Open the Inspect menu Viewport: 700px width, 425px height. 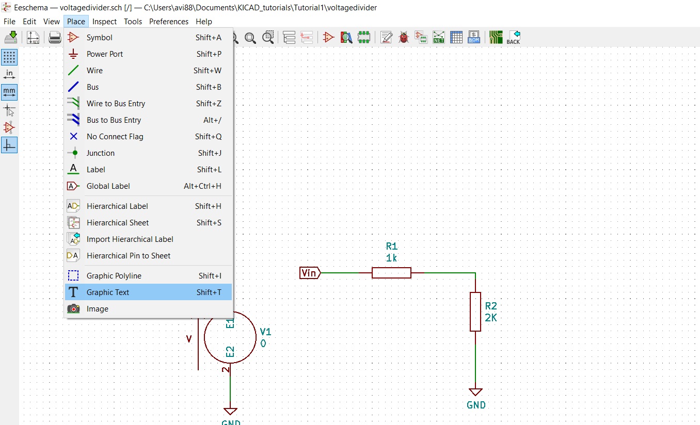[104, 21]
